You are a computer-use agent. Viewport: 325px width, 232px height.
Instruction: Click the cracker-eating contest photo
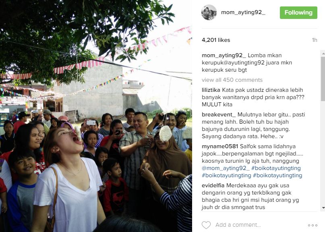click(96, 116)
